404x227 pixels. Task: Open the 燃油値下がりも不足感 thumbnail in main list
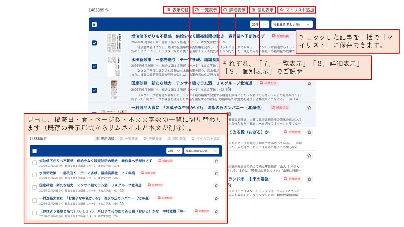click(x=114, y=43)
